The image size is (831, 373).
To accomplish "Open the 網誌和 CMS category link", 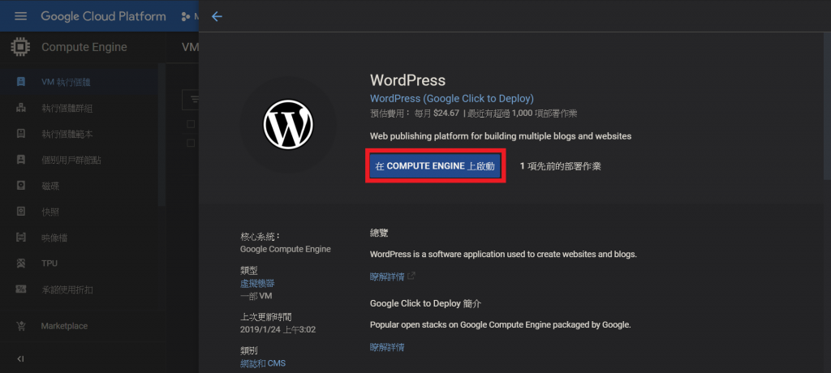I will click(263, 363).
